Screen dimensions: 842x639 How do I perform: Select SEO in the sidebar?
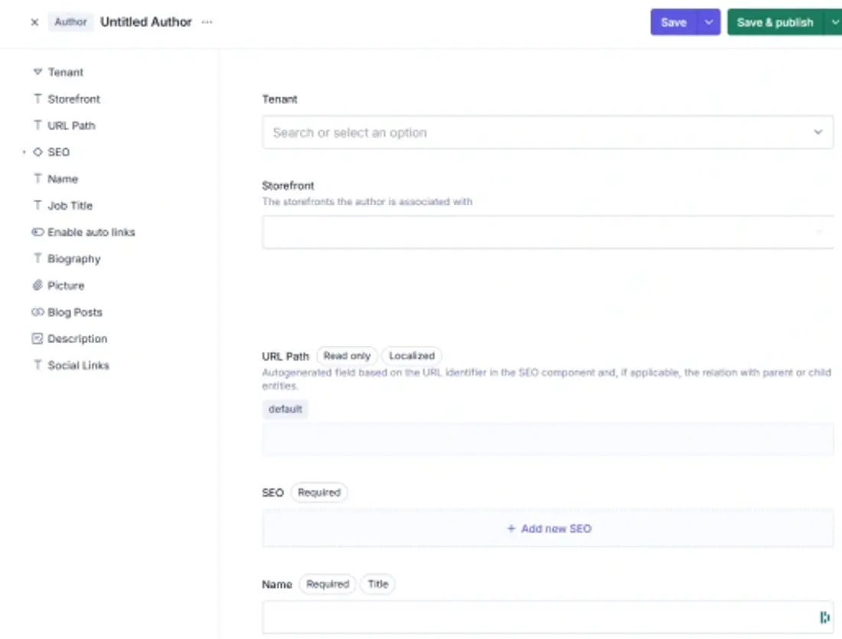58,152
